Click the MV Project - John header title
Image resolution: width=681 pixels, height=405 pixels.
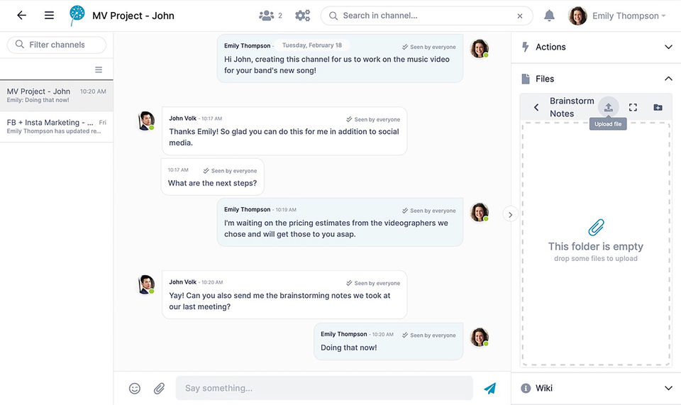pyautogui.click(x=133, y=16)
